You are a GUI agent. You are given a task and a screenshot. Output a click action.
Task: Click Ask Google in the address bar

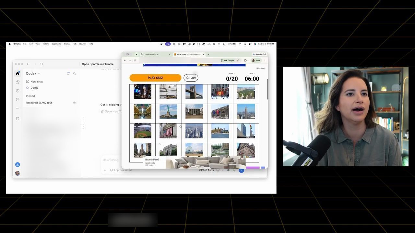coord(227,61)
